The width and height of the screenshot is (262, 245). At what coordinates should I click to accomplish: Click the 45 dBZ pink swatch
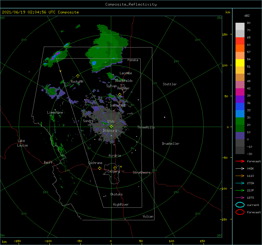pyautogui.click(x=240, y=84)
